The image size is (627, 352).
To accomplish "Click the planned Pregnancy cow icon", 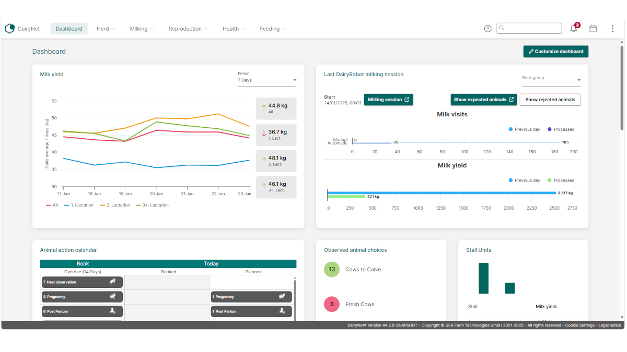I will [282, 296].
